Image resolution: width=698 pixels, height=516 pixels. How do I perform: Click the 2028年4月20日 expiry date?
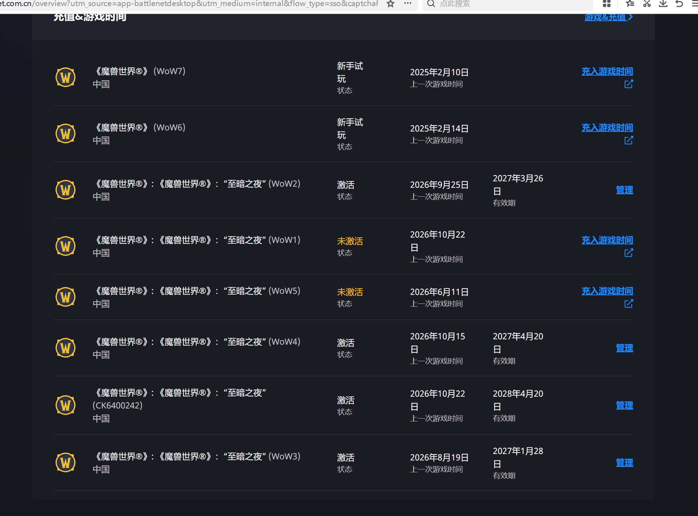pyautogui.click(x=518, y=400)
